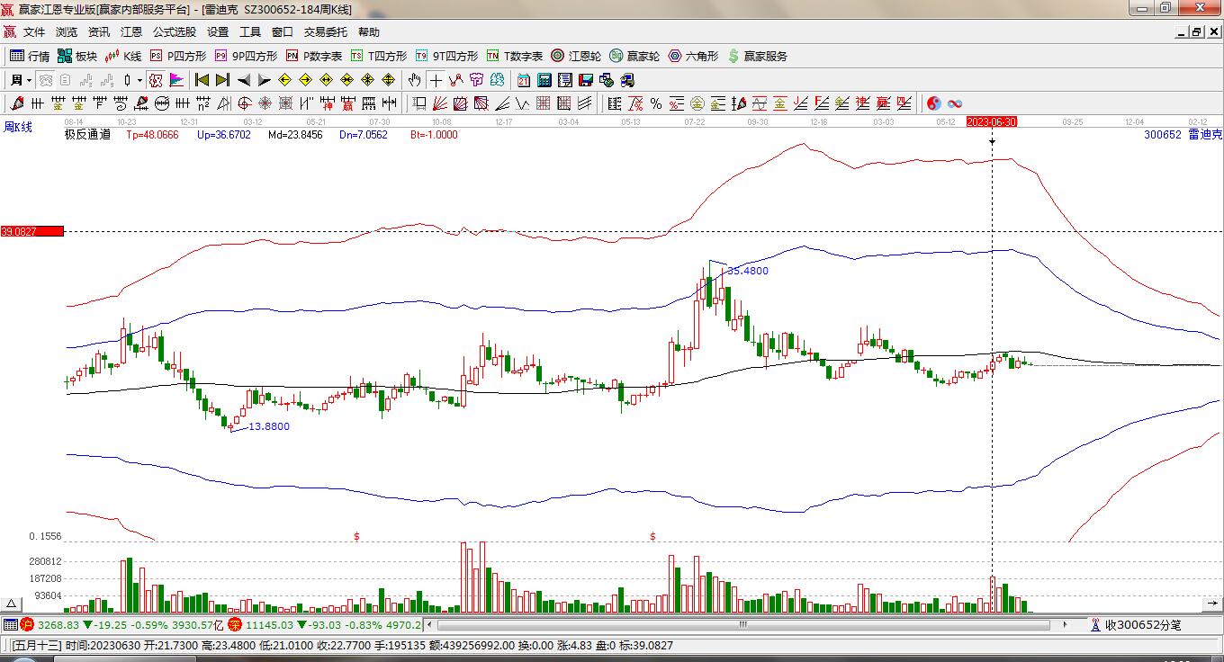The height and width of the screenshot is (662, 1224).
Task: Click the 极反通道 indicator name
Action: coord(87,135)
